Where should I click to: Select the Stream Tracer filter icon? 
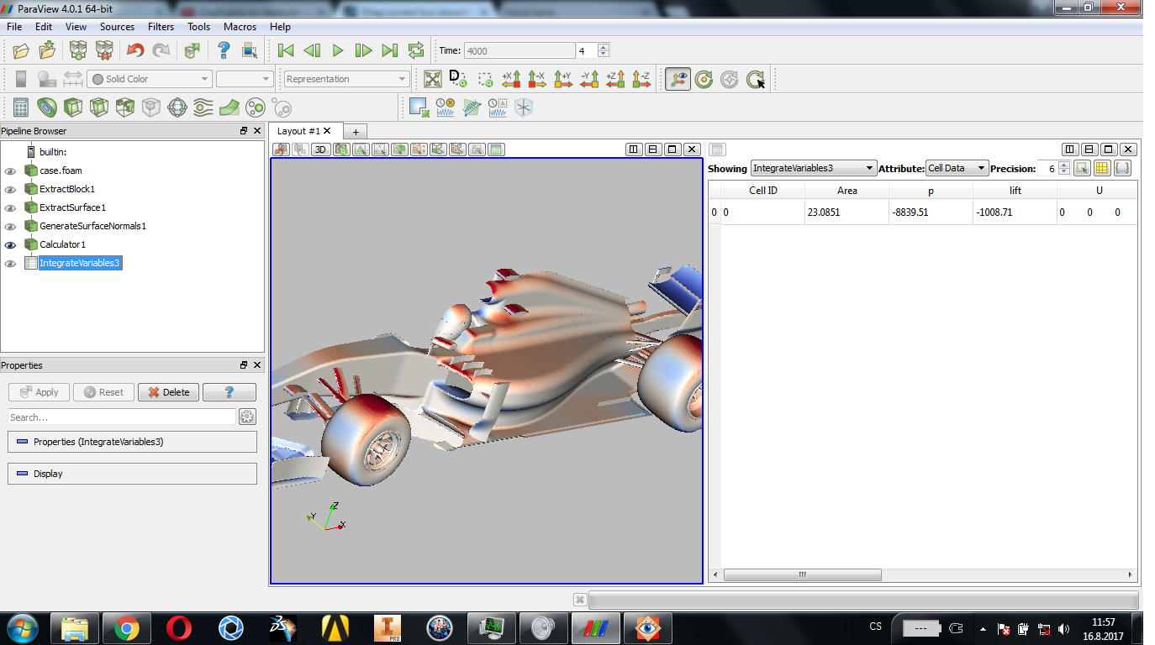click(x=203, y=107)
